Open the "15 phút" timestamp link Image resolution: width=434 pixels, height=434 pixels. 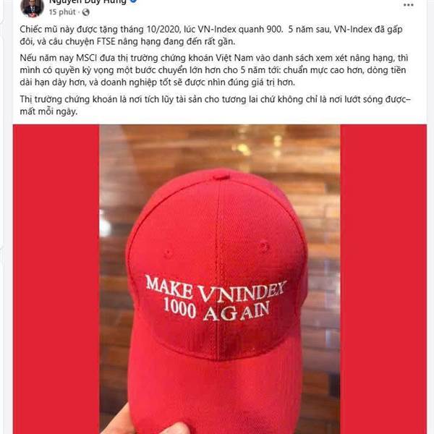(62, 12)
